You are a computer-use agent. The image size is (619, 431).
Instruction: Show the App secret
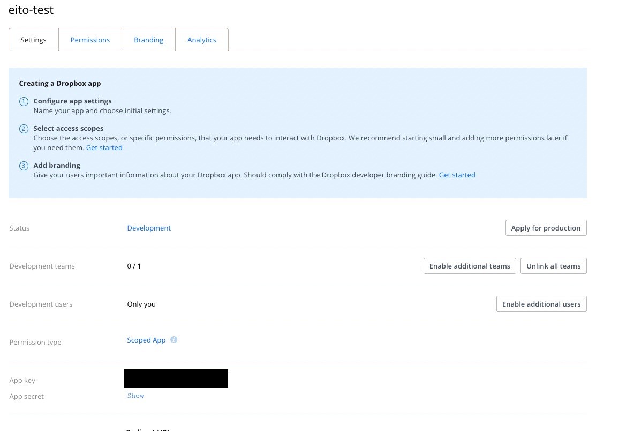pyautogui.click(x=135, y=396)
